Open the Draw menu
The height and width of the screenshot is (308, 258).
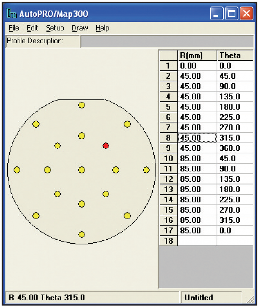pos(79,28)
